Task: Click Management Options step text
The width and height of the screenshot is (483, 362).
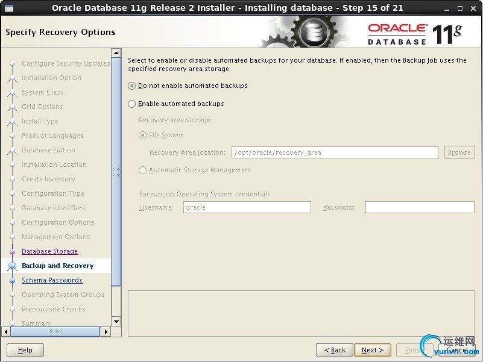Action: click(x=55, y=237)
